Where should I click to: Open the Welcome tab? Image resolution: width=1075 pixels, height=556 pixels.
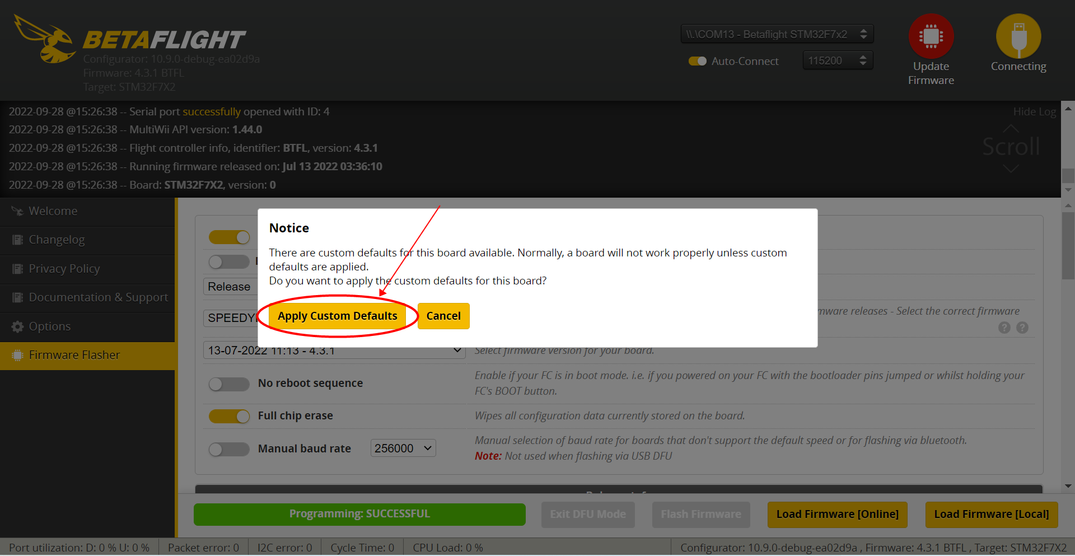[x=87, y=211]
